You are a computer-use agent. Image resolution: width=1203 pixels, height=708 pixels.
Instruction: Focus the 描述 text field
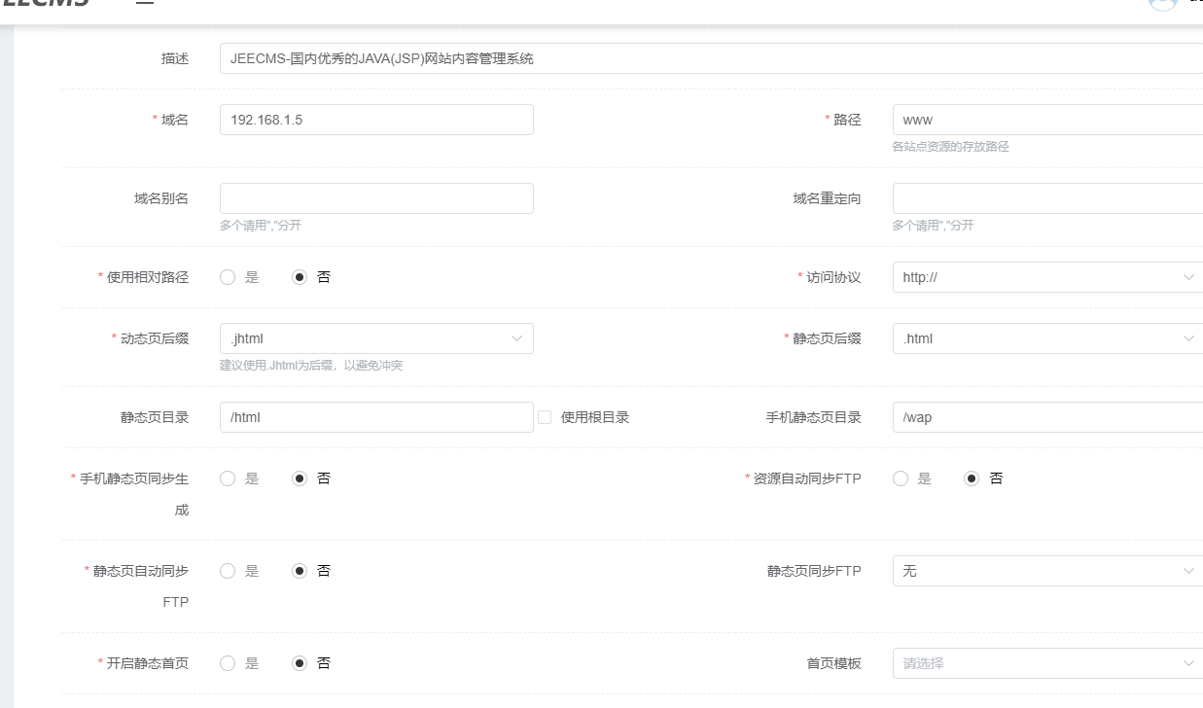[x=711, y=58]
